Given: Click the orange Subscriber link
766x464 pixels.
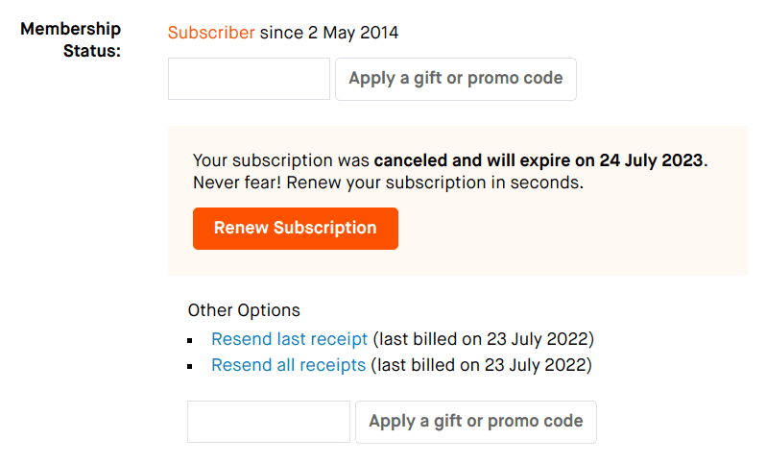Looking at the screenshot, I should [x=211, y=33].
